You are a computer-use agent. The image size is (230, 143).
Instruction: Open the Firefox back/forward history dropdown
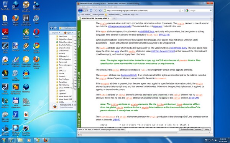click(87, 11)
